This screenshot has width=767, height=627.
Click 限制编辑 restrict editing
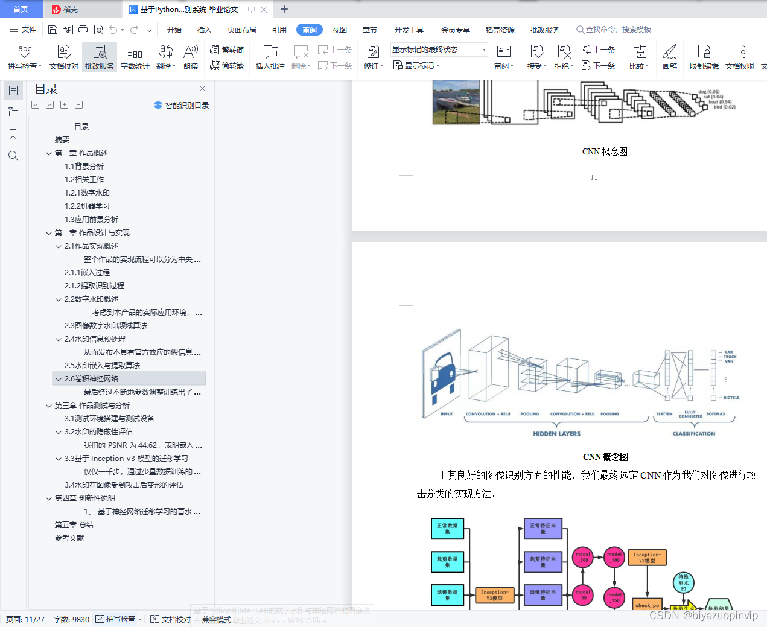pyautogui.click(x=704, y=57)
